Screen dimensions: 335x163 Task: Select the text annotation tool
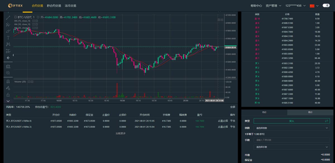point(8,38)
